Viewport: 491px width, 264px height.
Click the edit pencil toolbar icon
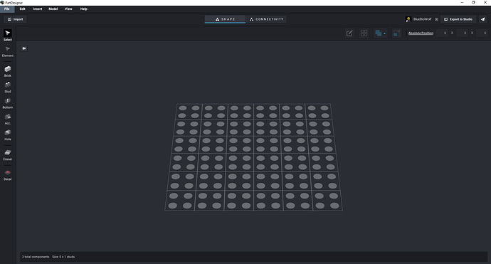click(x=349, y=33)
